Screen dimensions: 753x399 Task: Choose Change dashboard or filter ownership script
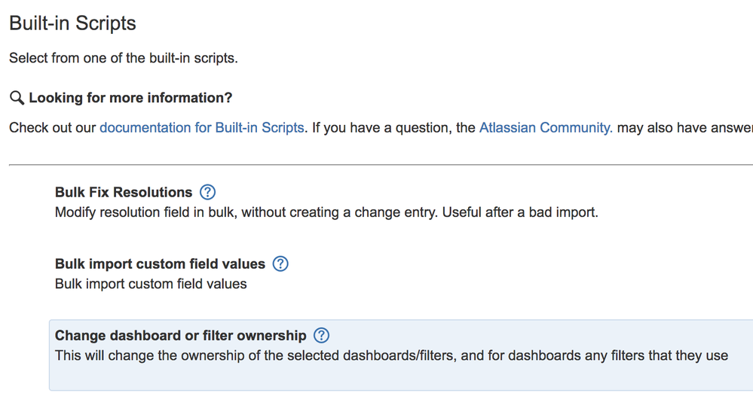click(180, 336)
